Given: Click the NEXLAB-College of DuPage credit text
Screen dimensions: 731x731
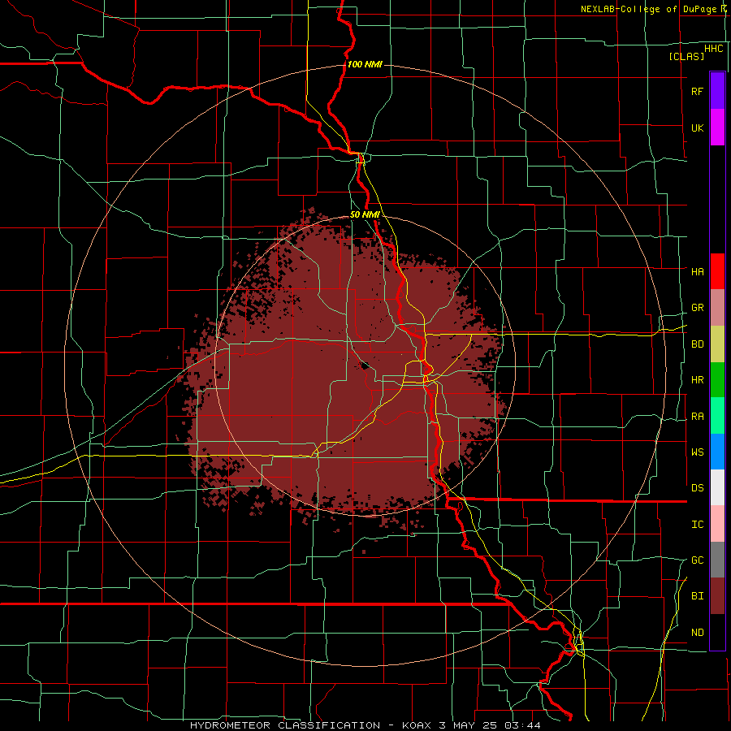Looking at the screenshot, I should coord(648,9).
